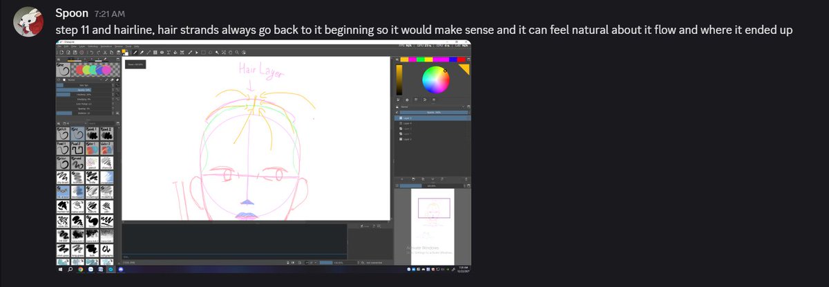Adjust the brush Opacity 50% slider
829x287 pixels.
pyautogui.click(x=84, y=90)
